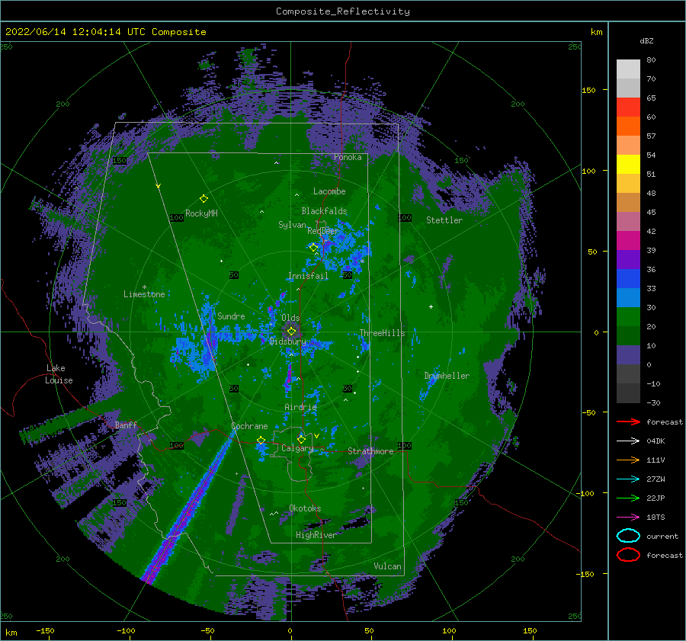686x641 pixels.
Task: Click the HighRiver label
Action: (x=316, y=535)
